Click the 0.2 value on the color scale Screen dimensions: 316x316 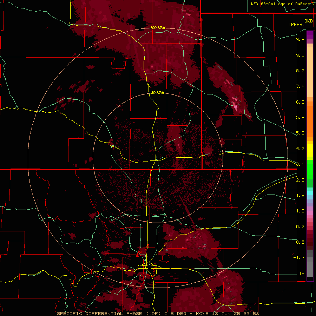pyautogui.click(x=300, y=227)
